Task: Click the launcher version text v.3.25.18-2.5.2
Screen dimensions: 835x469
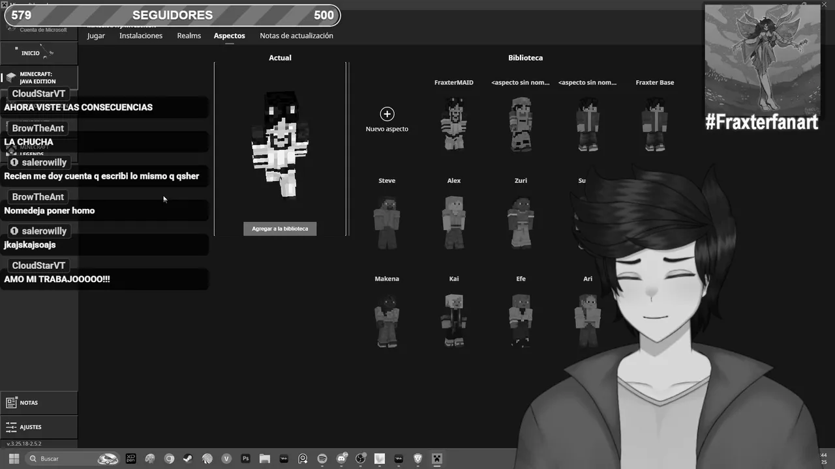Action: (x=24, y=444)
